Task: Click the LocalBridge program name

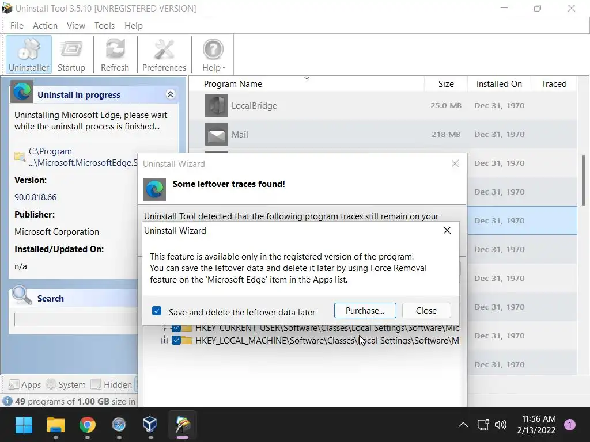Action: tap(254, 106)
